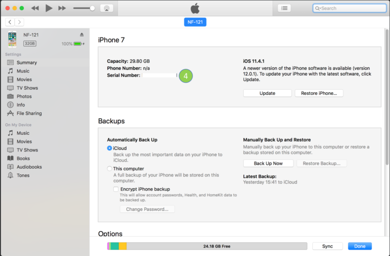This screenshot has width=390, height=256.
Task: Enable Encrypt iPhone backup checkbox
Action: 116,189
